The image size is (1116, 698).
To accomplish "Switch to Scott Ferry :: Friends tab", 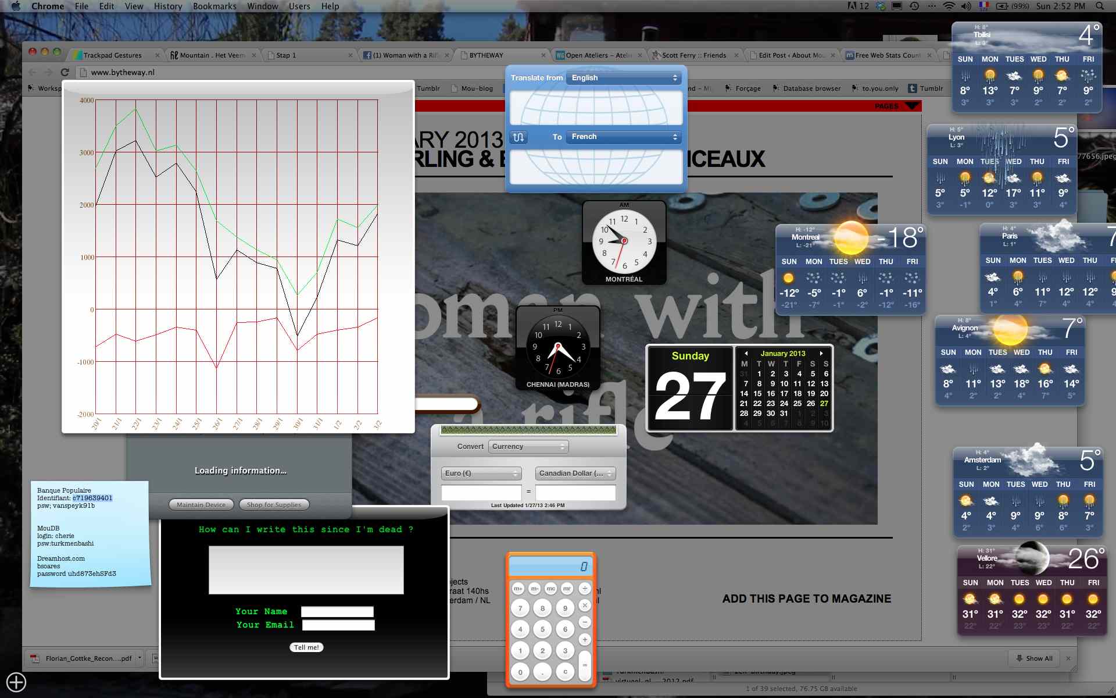I will coord(694,55).
